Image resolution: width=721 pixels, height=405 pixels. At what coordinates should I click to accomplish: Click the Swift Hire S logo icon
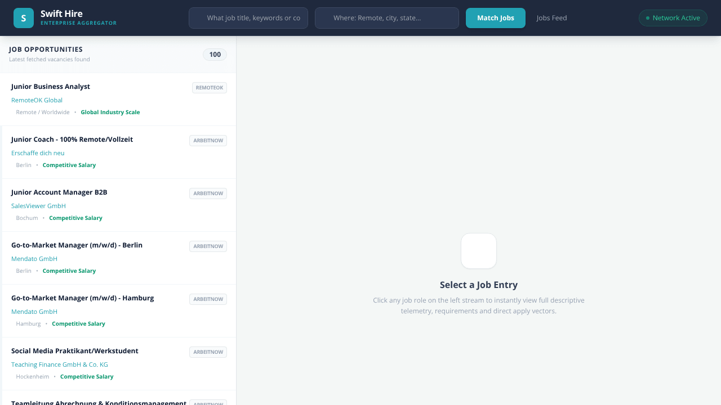pyautogui.click(x=24, y=18)
